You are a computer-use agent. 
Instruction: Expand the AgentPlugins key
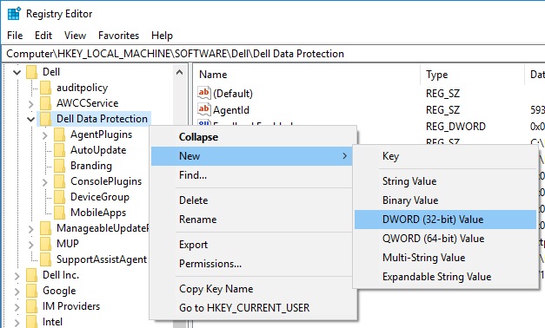45,135
